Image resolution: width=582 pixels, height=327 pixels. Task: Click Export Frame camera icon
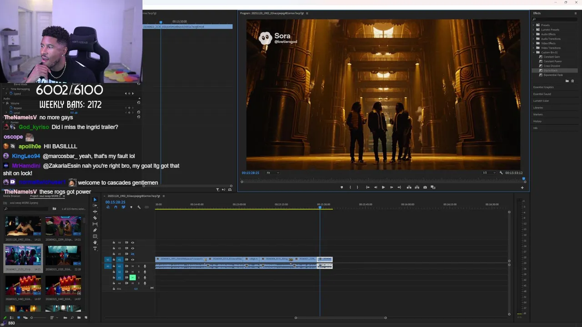pyautogui.click(x=425, y=187)
